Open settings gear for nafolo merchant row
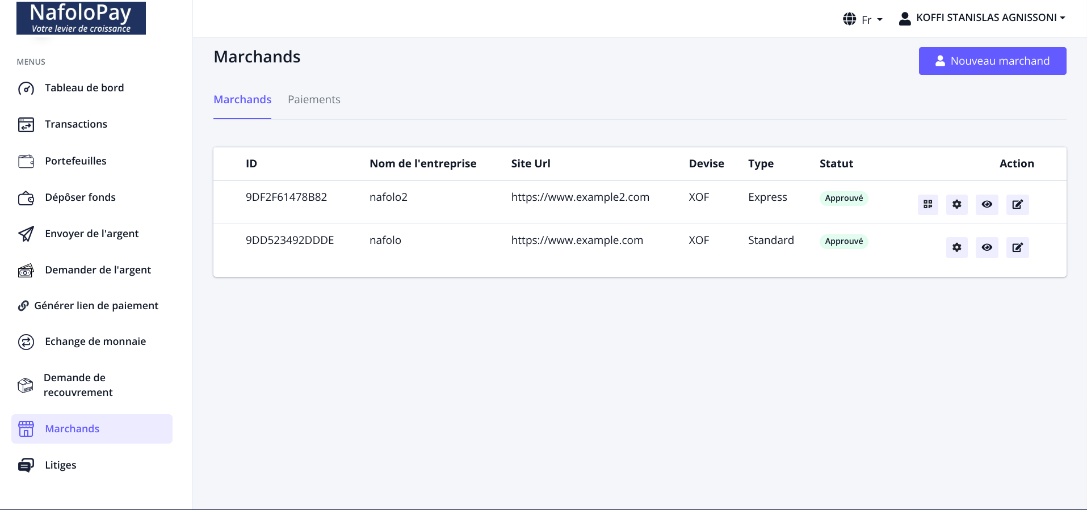The image size is (1087, 510). [x=957, y=247]
